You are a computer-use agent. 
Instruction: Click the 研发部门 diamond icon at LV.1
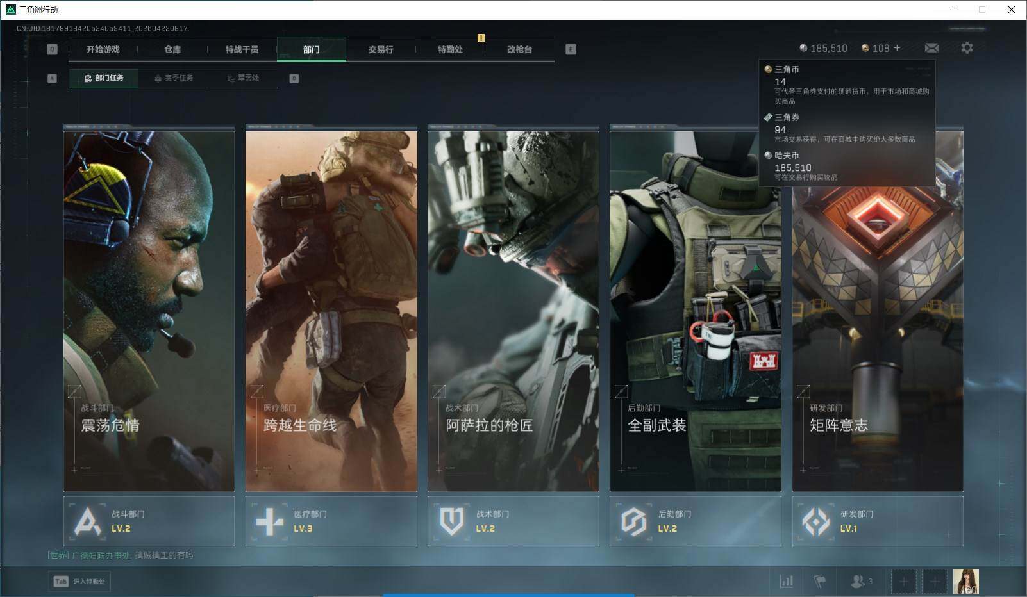click(x=816, y=521)
